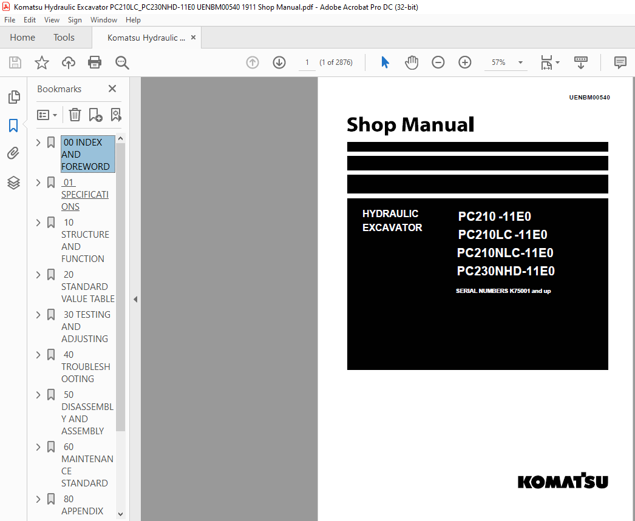Print the document with printer icon

[95, 62]
